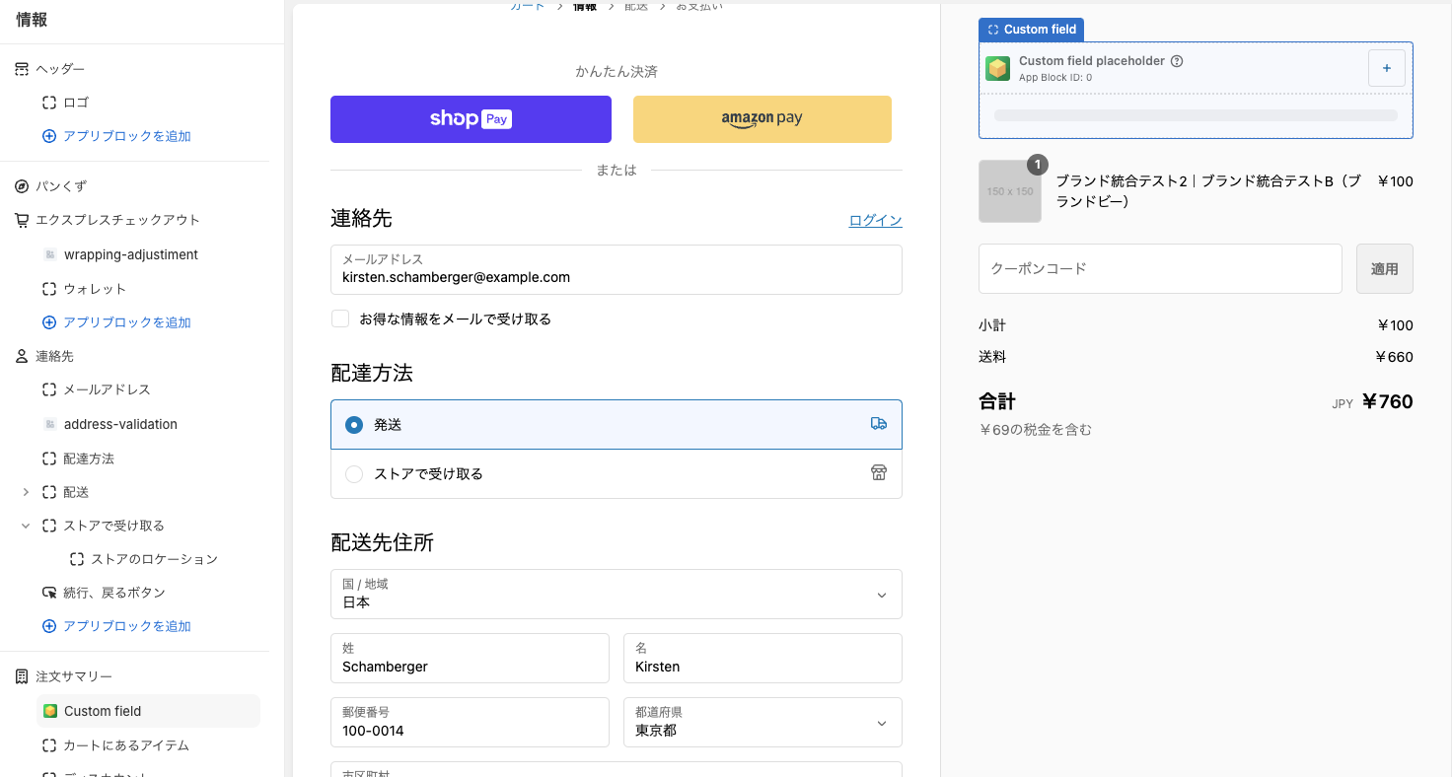The width and height of the screenshot is (1452, 777).
Task: Open the 国 / 地域 dropdown
Action: click(616, 595)
